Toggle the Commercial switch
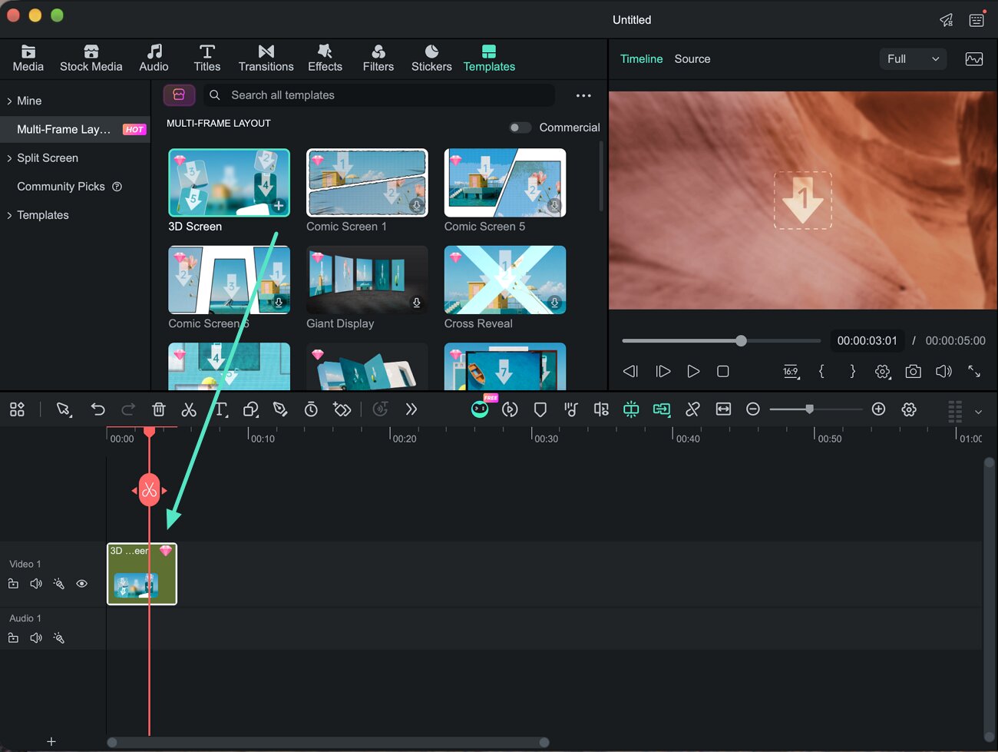The width and height of the screenshot is (998, 752). [520, 128]
